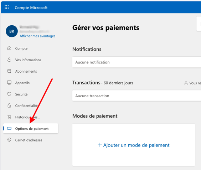Navigate to Appareils

(x=22, y=83)
